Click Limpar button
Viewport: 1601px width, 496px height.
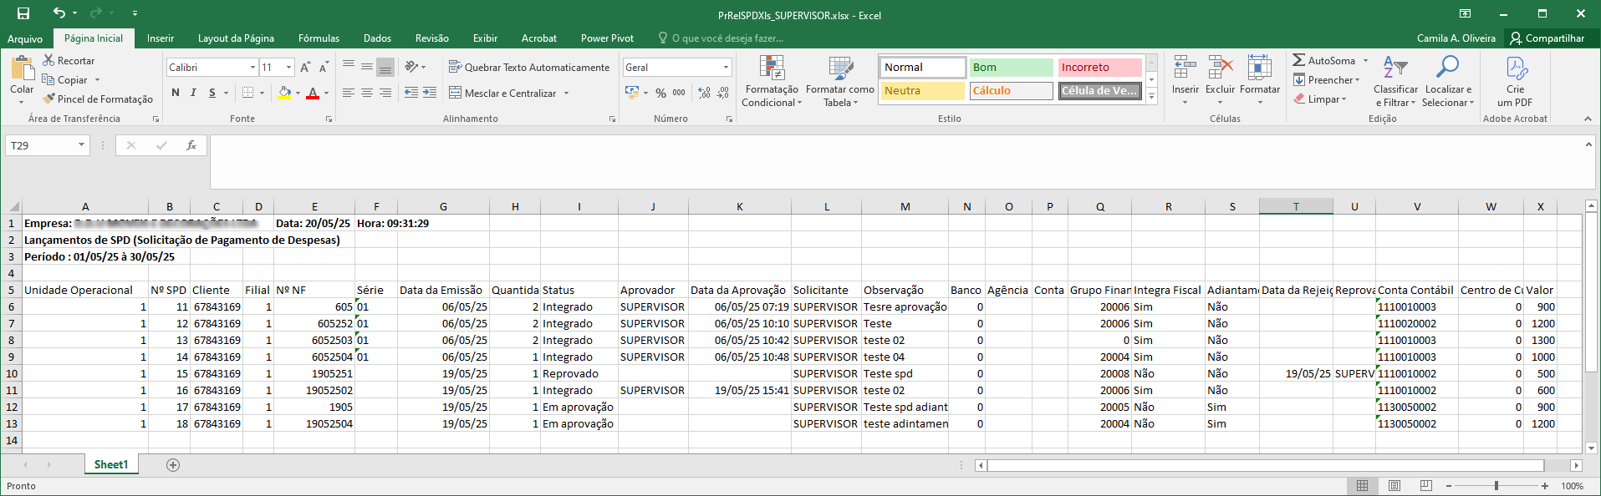coord(1319,99)
